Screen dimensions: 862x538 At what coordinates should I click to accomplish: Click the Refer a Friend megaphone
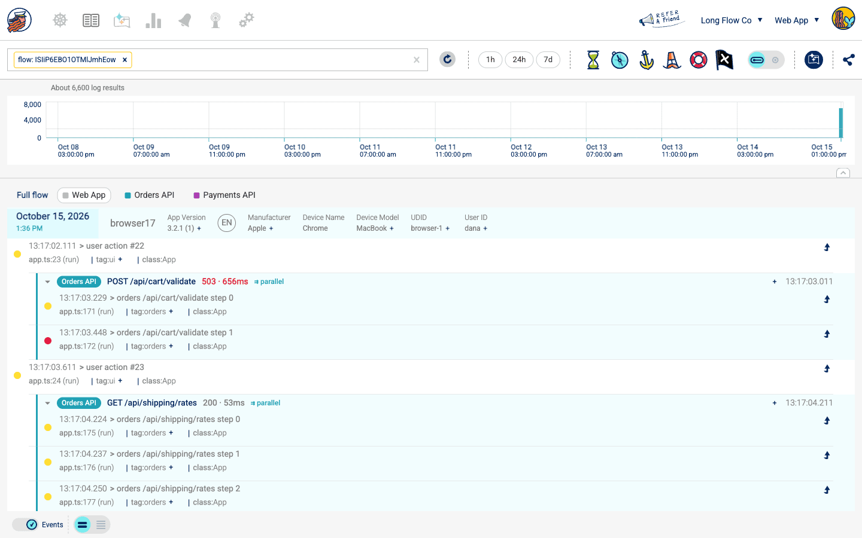[x=661, y=19]
